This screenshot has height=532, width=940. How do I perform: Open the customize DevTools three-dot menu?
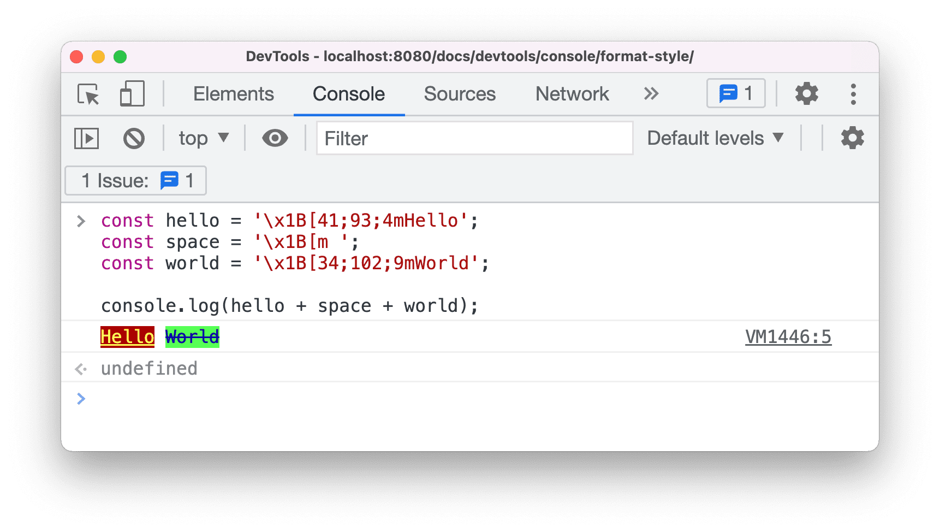(853, 93)
